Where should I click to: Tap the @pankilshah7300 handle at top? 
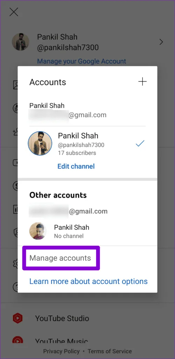point(68,48)
